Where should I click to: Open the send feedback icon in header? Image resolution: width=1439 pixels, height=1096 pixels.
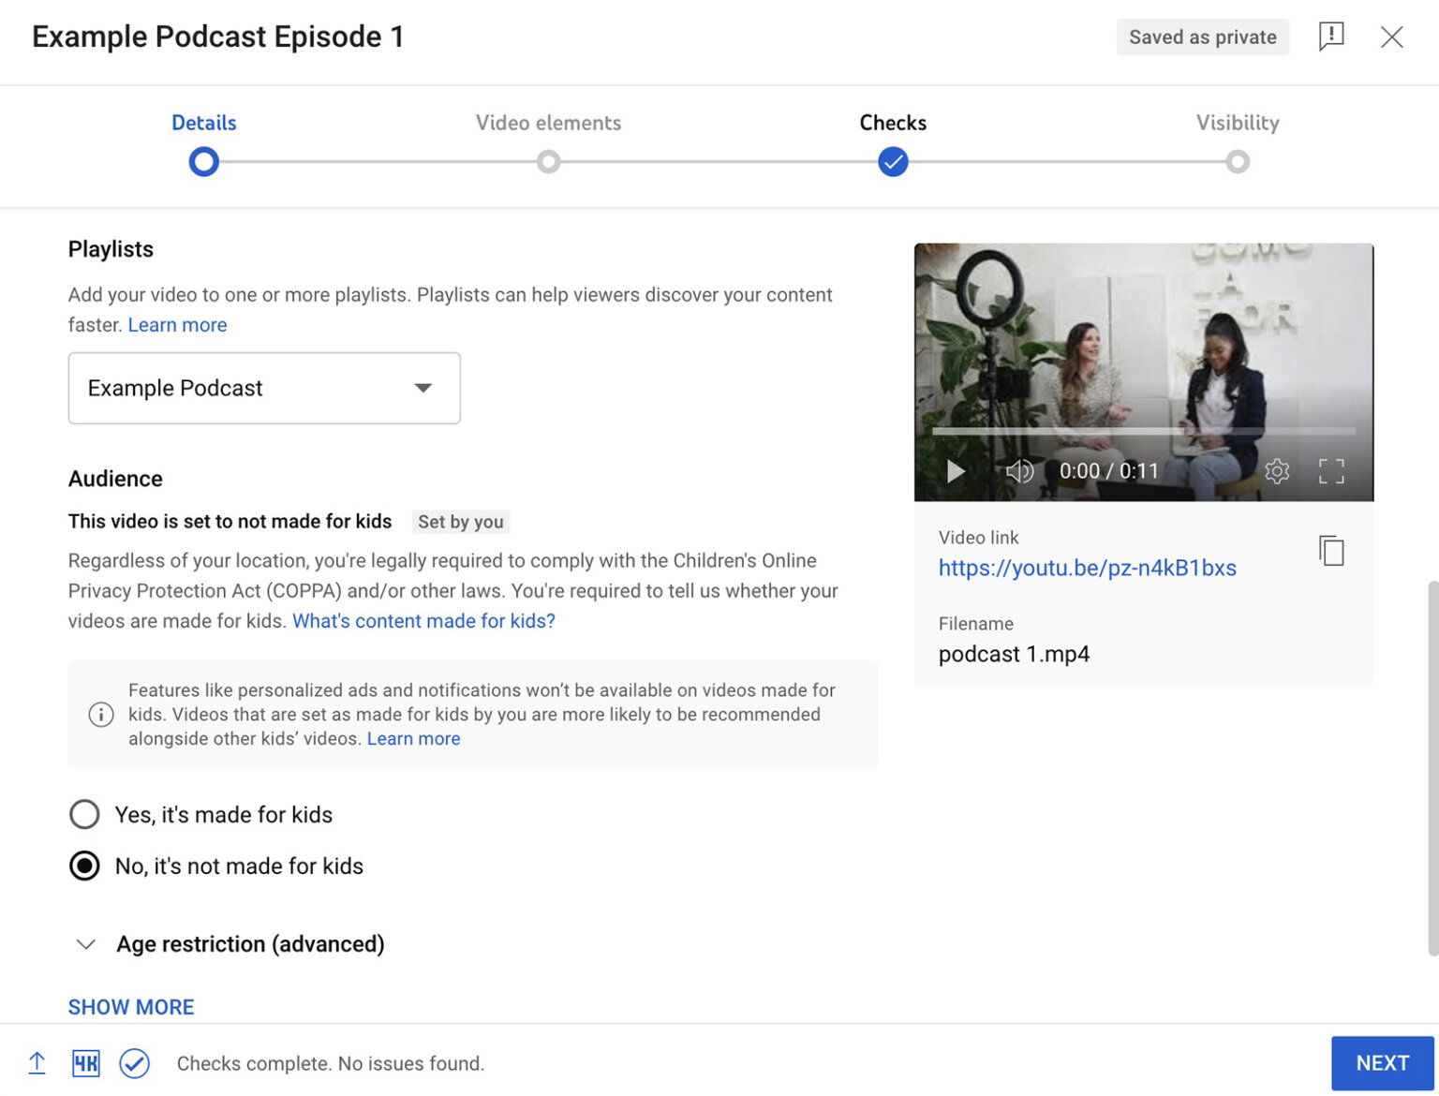(x=1331, y=37)
